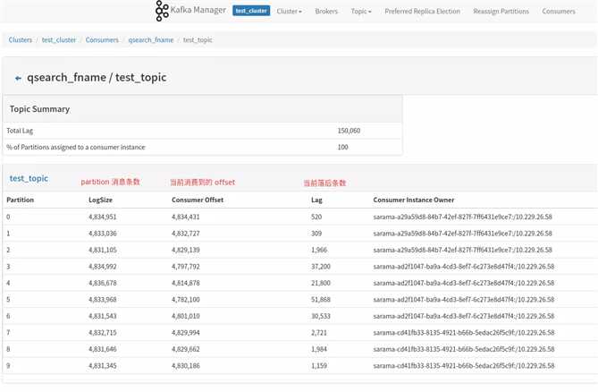
Task: Go to Preferred Replica Election
Action: [422, 12]
